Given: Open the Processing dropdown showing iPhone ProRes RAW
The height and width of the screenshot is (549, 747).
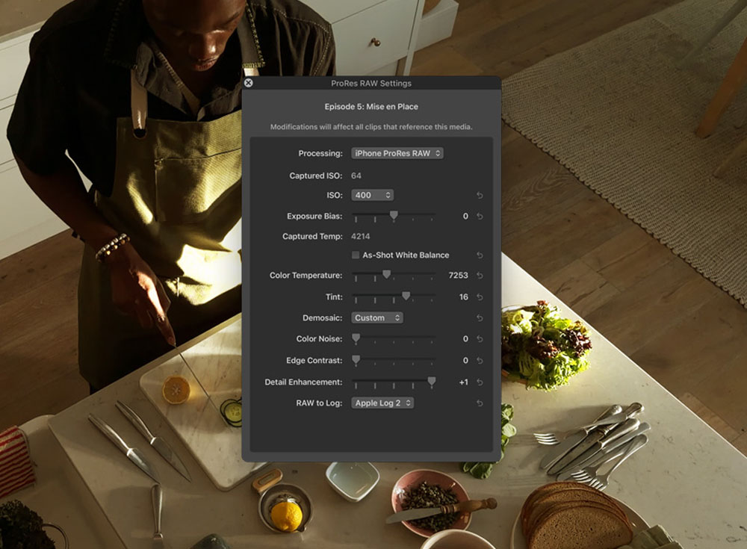Looking at the screenshot, I should tap(397, 154).
